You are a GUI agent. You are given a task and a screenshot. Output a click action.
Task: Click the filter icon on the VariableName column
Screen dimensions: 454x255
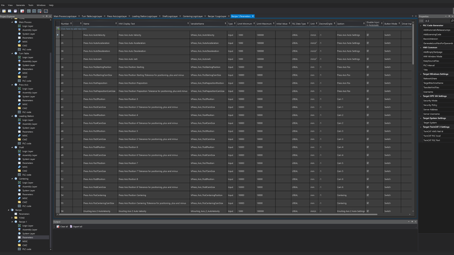[225, 24]
